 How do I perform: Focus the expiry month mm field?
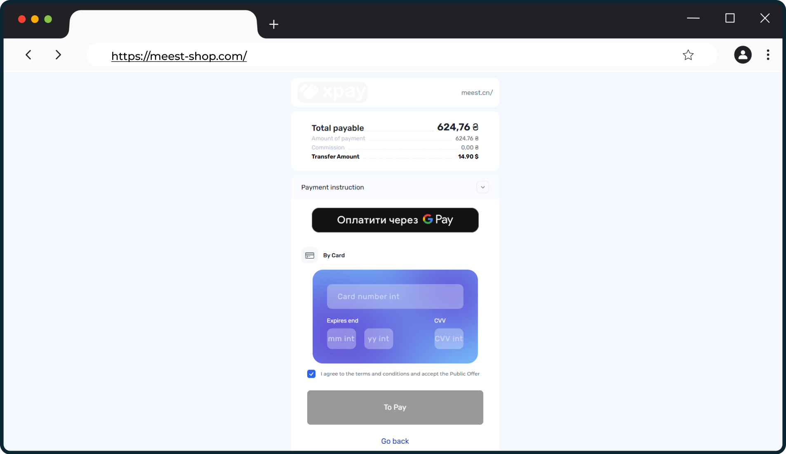pos(341,339)
